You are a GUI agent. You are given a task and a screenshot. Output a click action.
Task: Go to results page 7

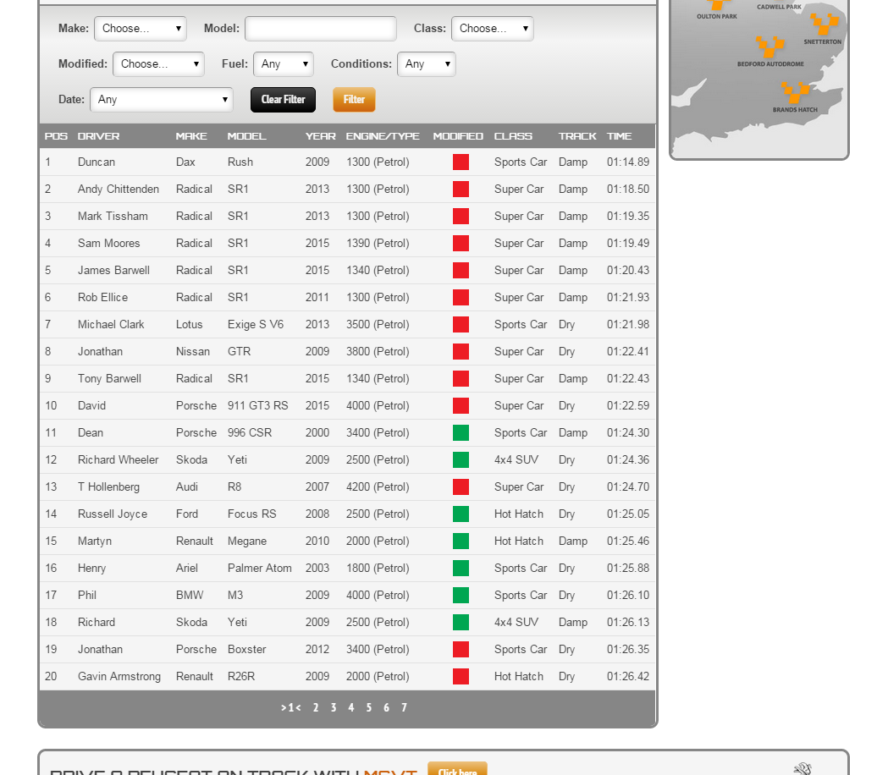[x=404, y=708]
